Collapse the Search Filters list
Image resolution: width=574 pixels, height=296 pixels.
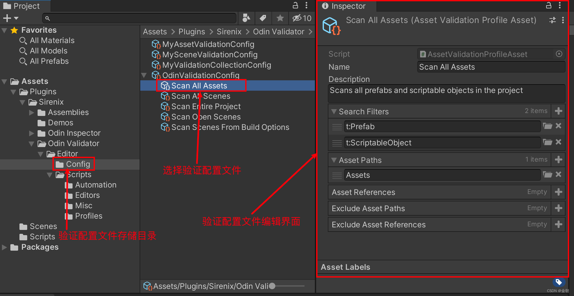pyautogui.click(x=334, y=112)
